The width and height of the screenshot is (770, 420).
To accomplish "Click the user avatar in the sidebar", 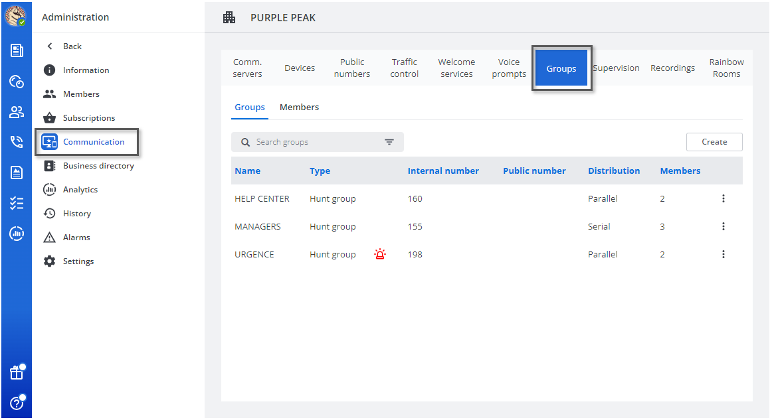I will (15, 15).
